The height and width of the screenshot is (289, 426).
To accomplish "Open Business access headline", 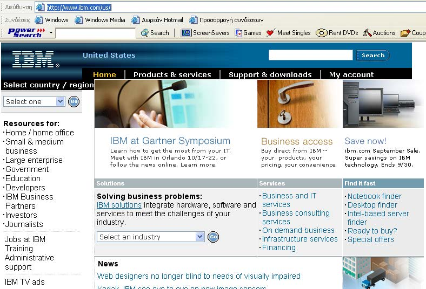I will [x=297, y=141].
